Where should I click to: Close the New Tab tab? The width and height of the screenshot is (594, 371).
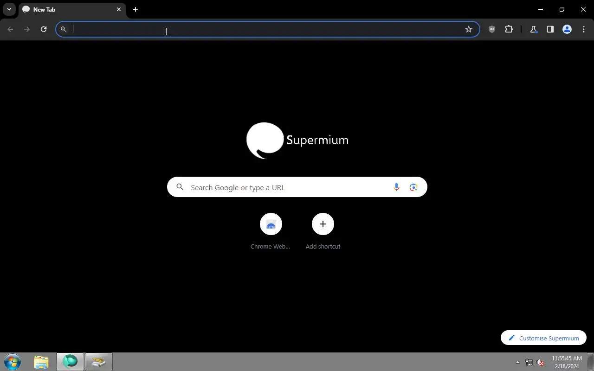[x=119, y=9]
